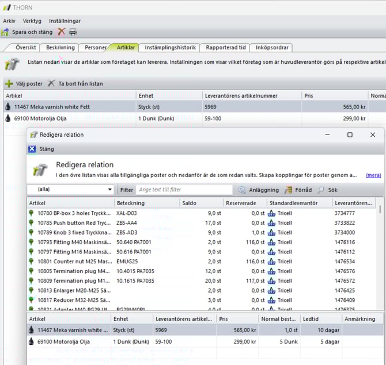Screen dimensions: 386x365
Task: Click the Förråd storage icon
Action: click(x=288, y=190)
